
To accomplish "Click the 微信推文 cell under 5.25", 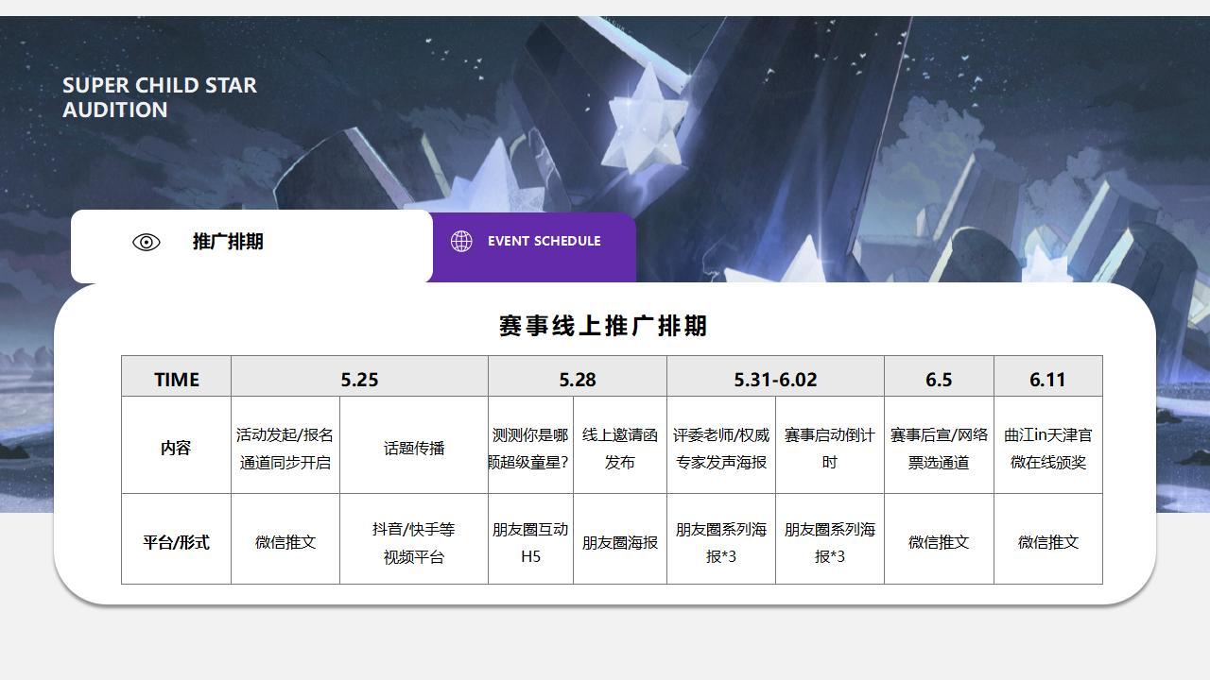I will (285, 539).
